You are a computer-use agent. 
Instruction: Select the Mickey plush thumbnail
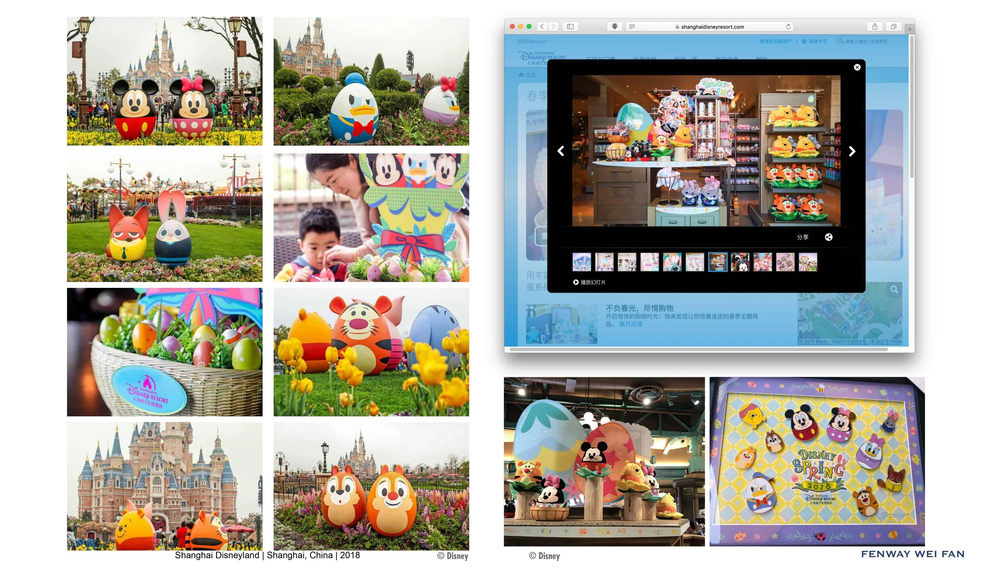740,262
